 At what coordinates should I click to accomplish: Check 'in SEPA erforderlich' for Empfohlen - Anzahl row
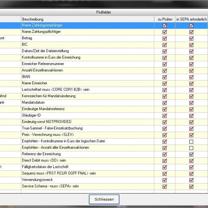pyautogui.click(x=191, y=148)
